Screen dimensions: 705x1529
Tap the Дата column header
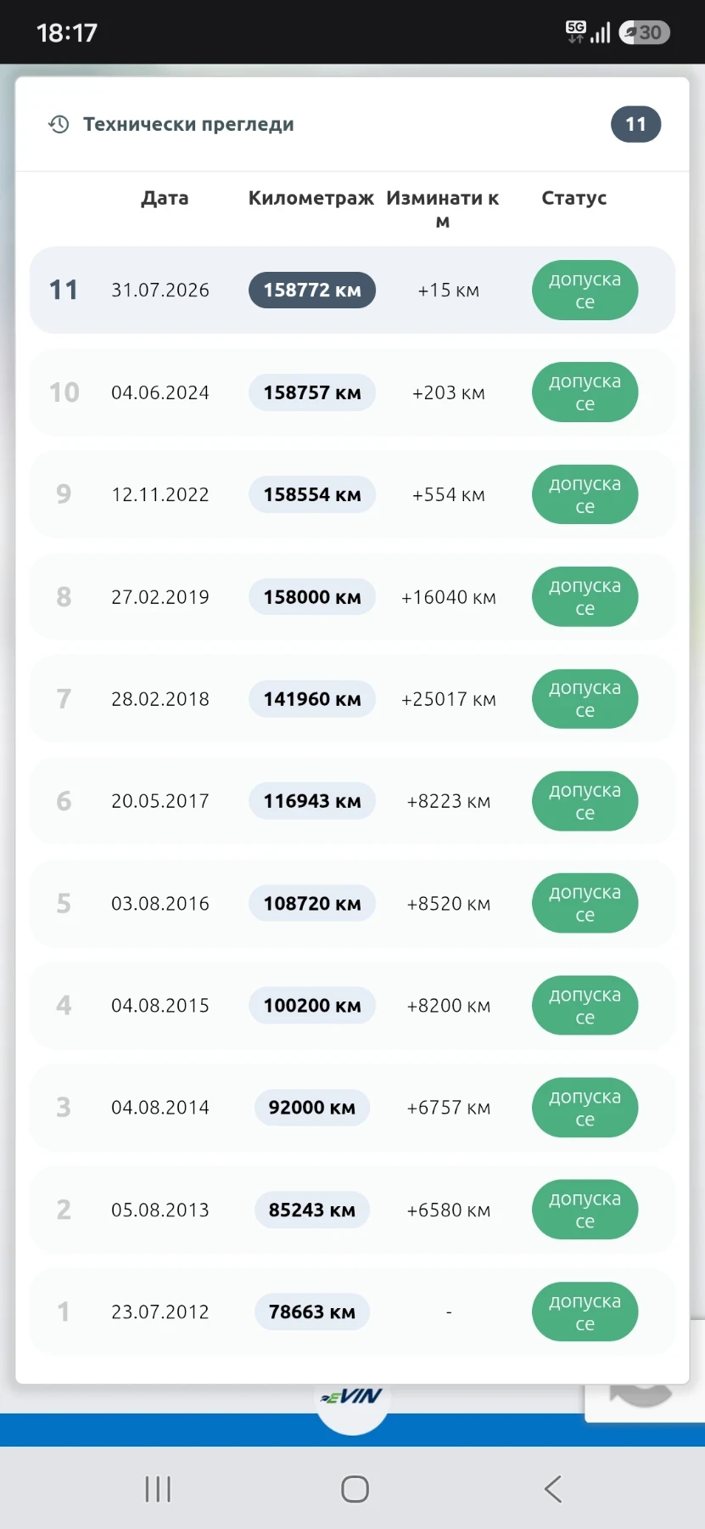[x=165, y=198]
